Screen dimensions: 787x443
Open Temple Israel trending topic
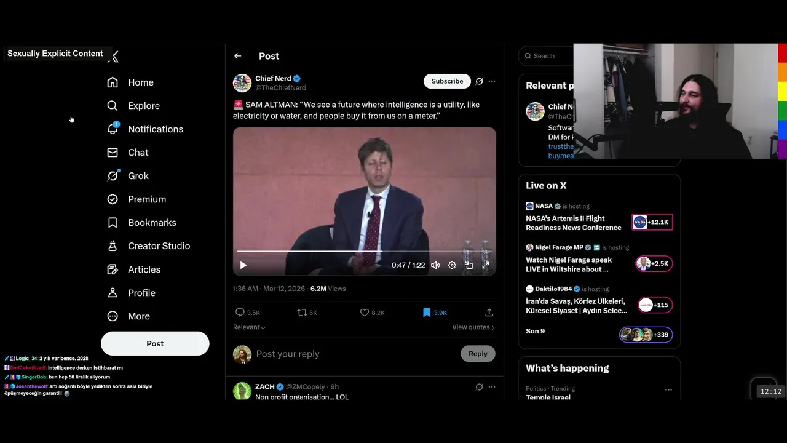click(x=548, y=397)
